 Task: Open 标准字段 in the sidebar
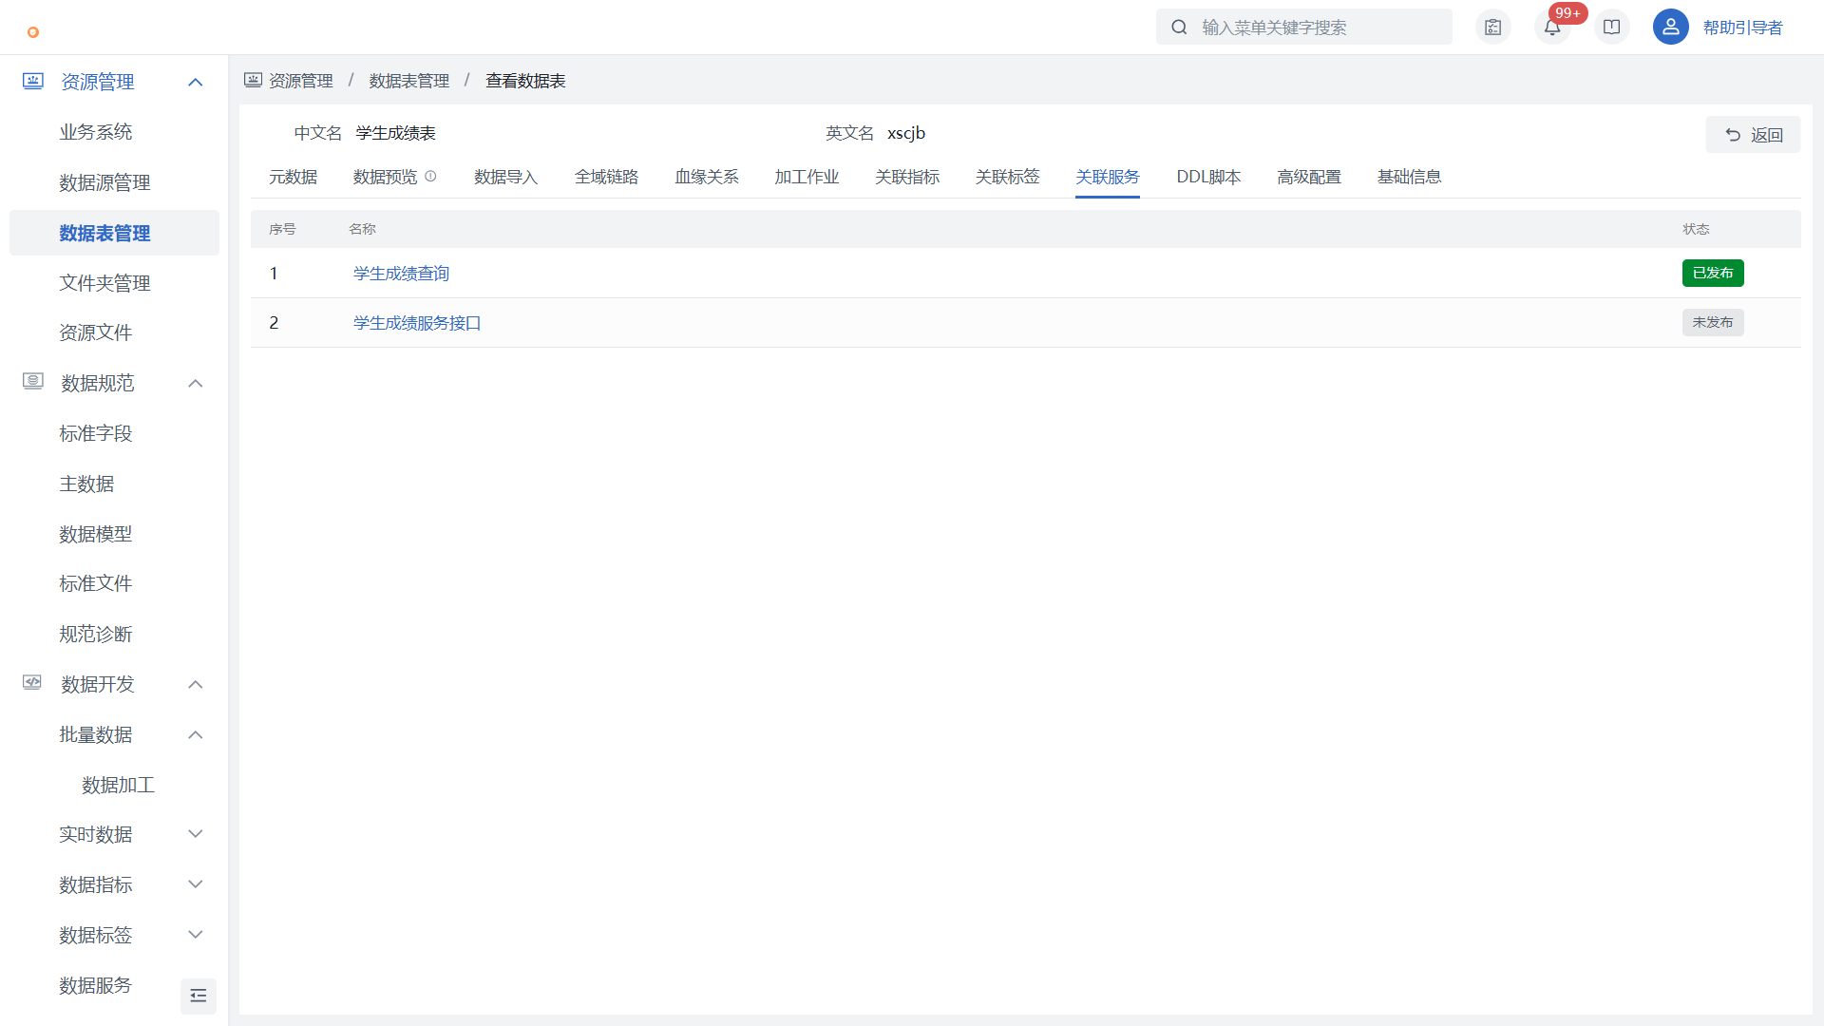pyautogui.click(x=96, y=433)
